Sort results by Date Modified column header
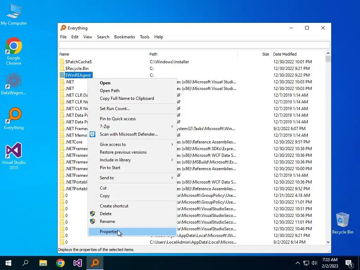 click(x=298, y=54)
